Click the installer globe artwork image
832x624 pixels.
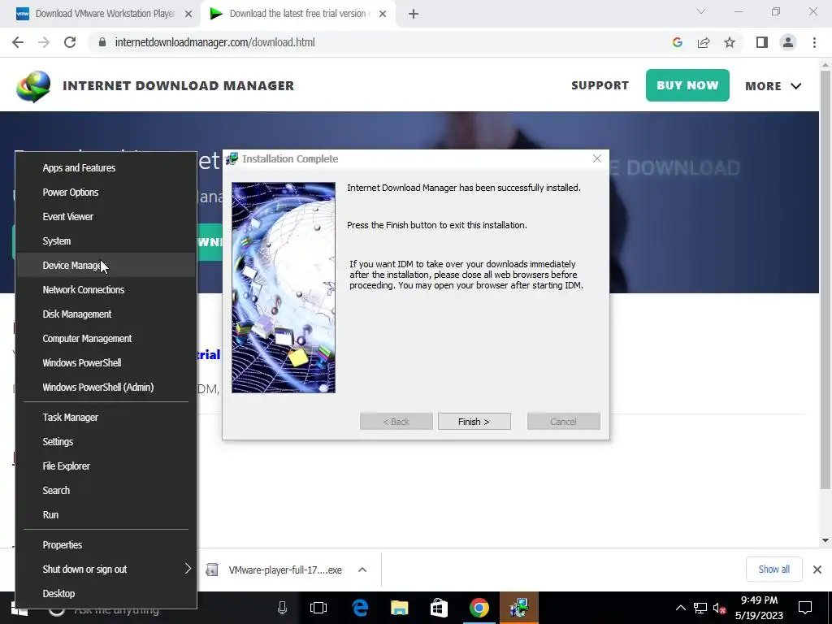pos(284,288)
